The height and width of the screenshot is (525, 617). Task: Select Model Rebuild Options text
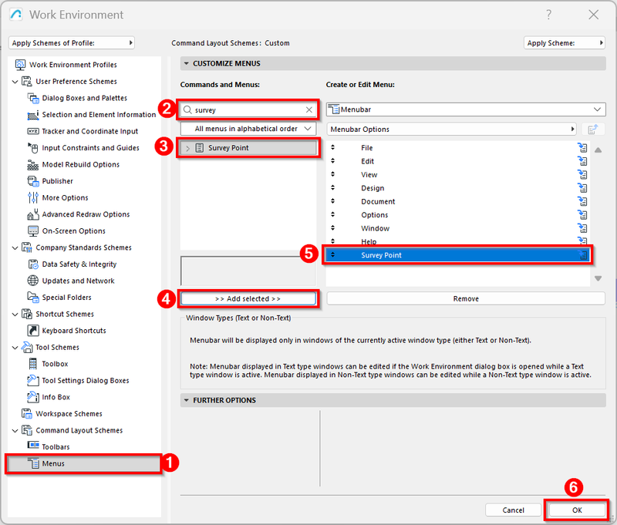[81, 164]
